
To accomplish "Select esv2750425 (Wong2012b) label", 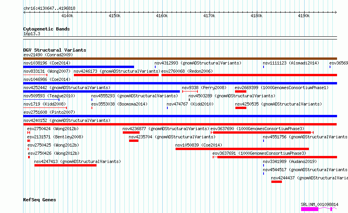I will [x=53, y=145].
